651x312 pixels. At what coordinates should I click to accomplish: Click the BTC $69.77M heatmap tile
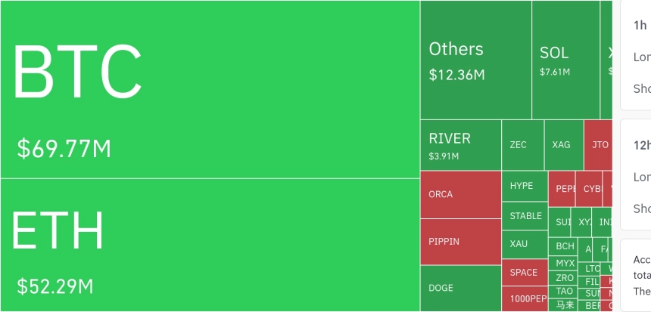210,89
